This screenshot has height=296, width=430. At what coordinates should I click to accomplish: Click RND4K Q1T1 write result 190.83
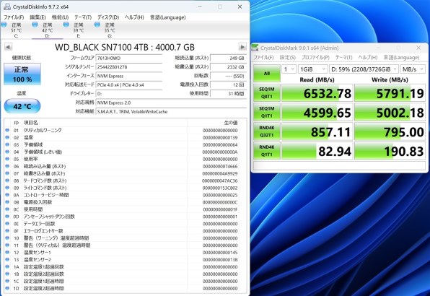(x=390, y=151)
